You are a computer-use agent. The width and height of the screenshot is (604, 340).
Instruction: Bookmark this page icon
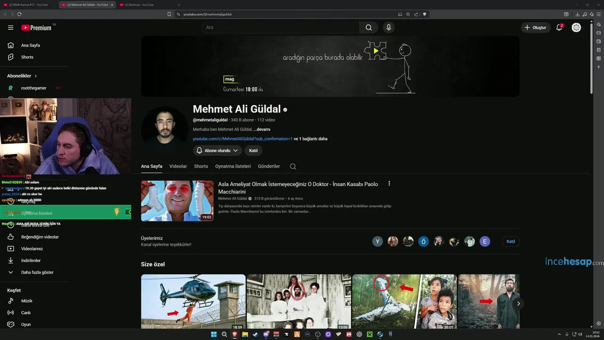(169, 14)
